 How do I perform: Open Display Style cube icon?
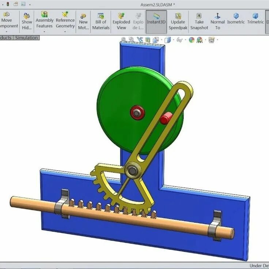coord(168,40)
